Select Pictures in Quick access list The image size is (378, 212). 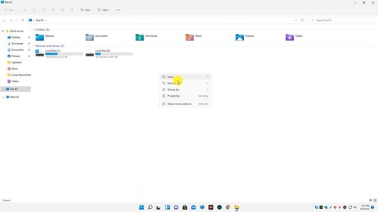16,56
